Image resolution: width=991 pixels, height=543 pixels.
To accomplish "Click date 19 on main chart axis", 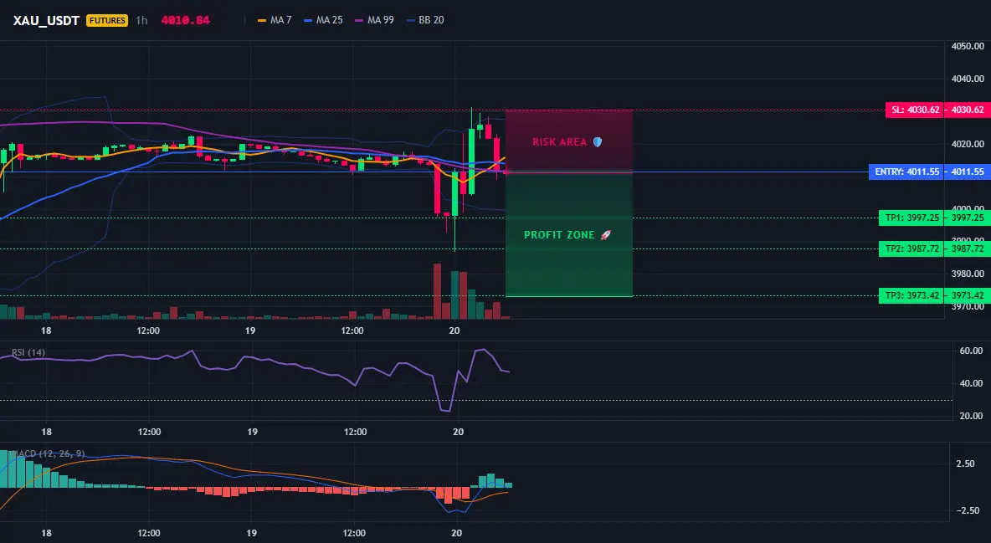I will tap(250, 330).
